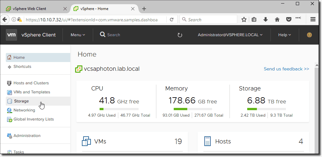322x157 pixels.
Task: Click the vSphere Client search field
Action: point(113,35)
